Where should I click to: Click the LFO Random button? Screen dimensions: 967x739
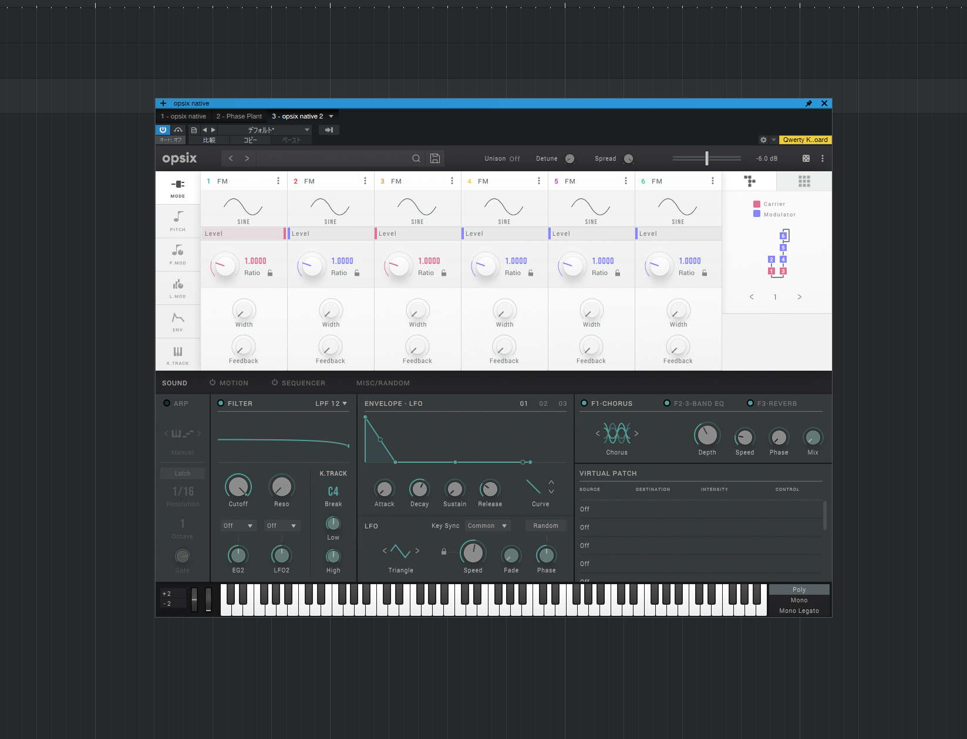click(545, 526)
